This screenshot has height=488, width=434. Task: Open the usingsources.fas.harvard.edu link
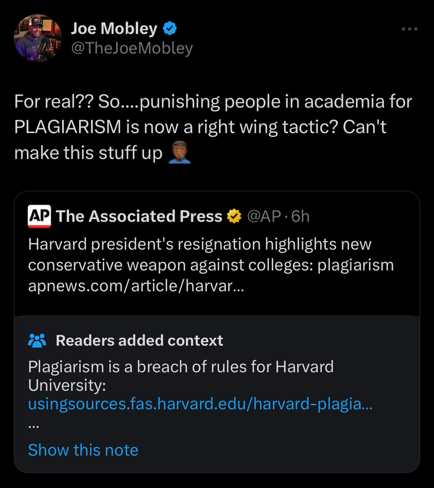200,404
